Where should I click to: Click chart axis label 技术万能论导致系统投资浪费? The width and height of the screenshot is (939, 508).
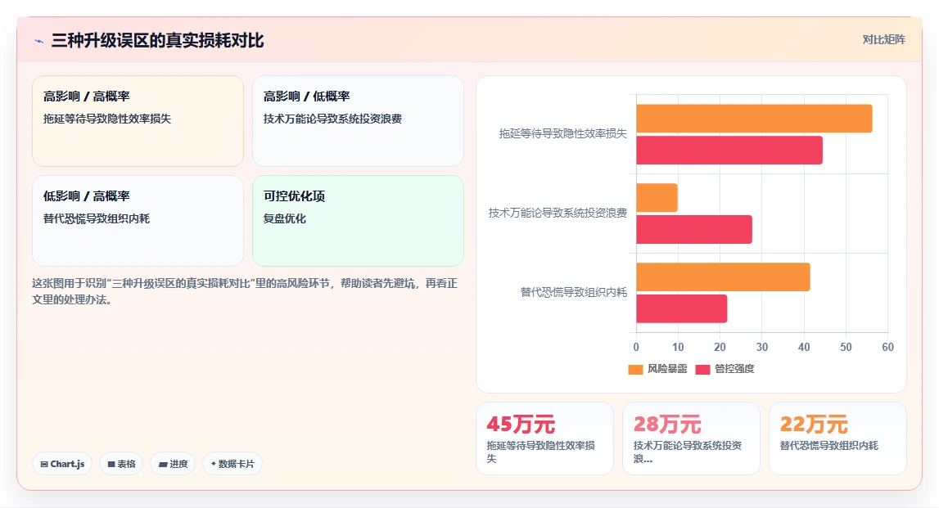[558, 213]
